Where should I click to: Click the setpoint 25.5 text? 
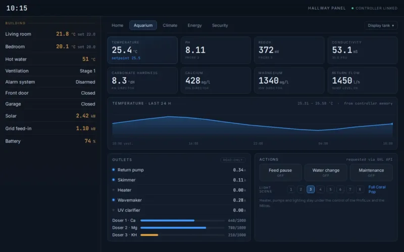tap(126, 58)
